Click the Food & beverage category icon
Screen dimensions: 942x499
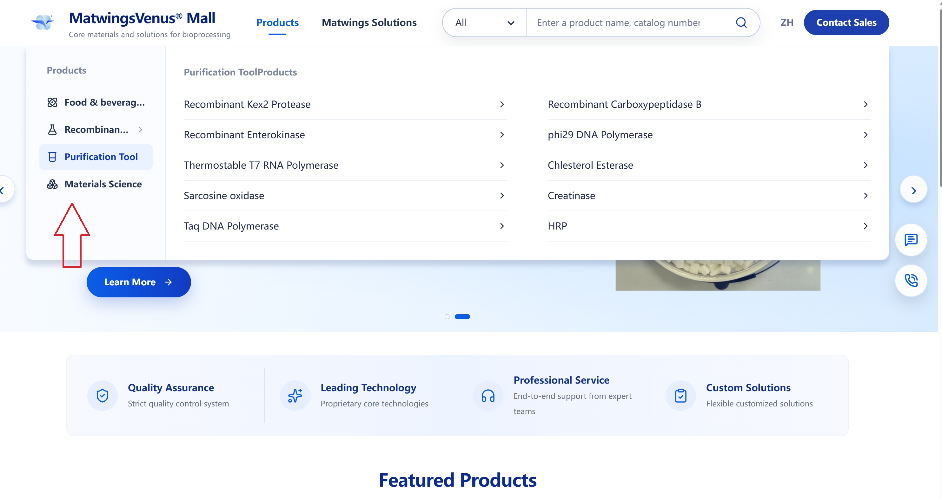(52, 102)
